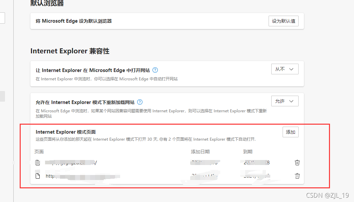
Task: Click the 将 Microsoft Edge 设为默认浏览器 label
Action: click(x=74, y=21)
